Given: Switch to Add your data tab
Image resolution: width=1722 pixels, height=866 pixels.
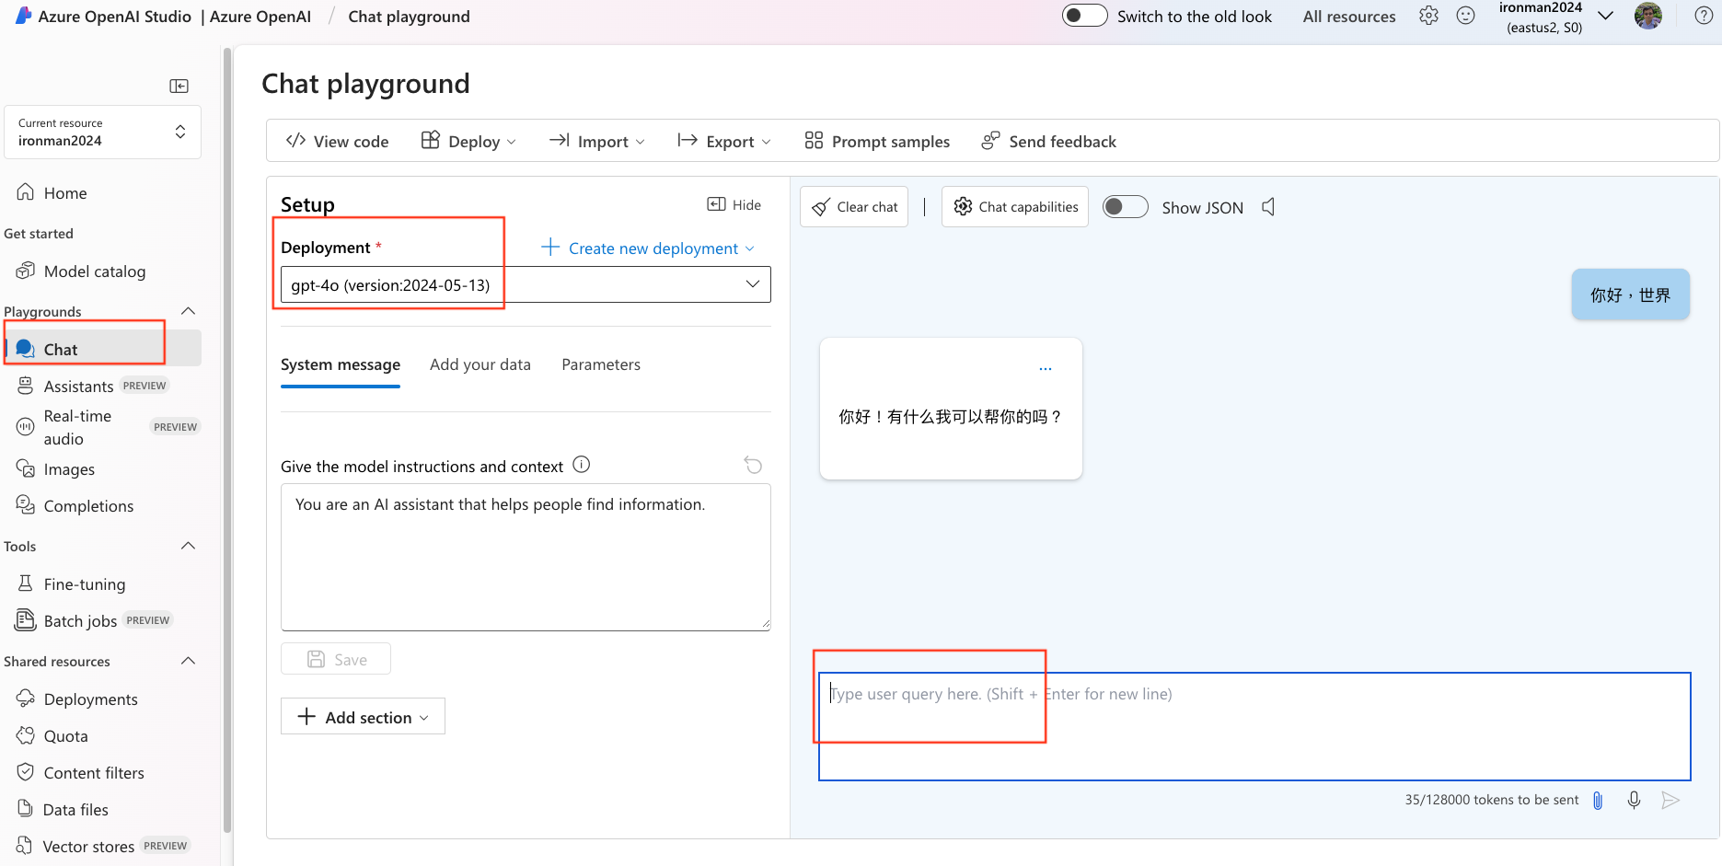Looking at the screenshot, I should 480,364.
